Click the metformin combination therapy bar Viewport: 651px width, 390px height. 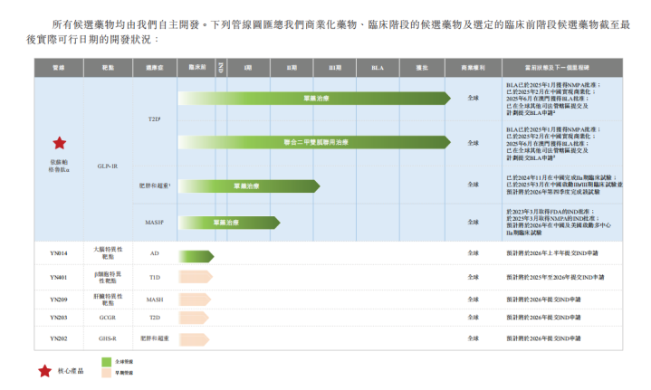tap(313, 142)
